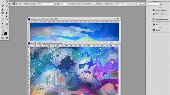Select the Zoom magnifier tool
Image resolution: width=170 pixels, height=95 pixels.
[x=7, y=27]
